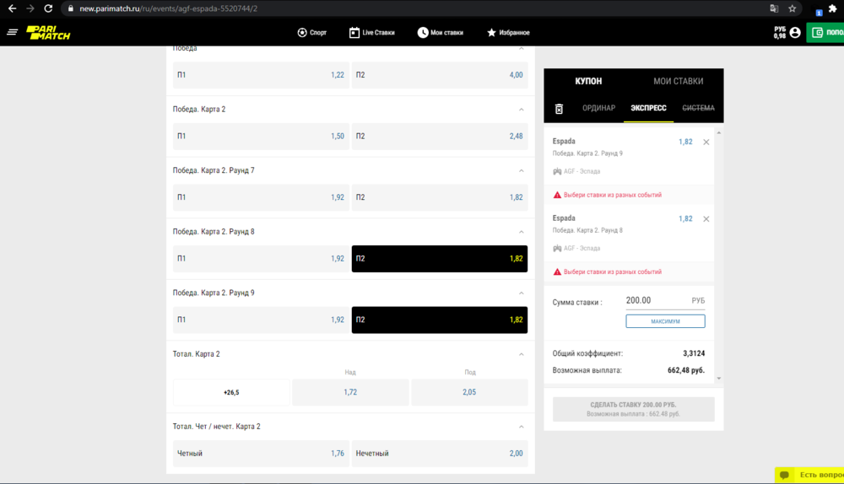This screenshot has height=484, width=844.
Task: Reload the page
Action: (48, 8)
